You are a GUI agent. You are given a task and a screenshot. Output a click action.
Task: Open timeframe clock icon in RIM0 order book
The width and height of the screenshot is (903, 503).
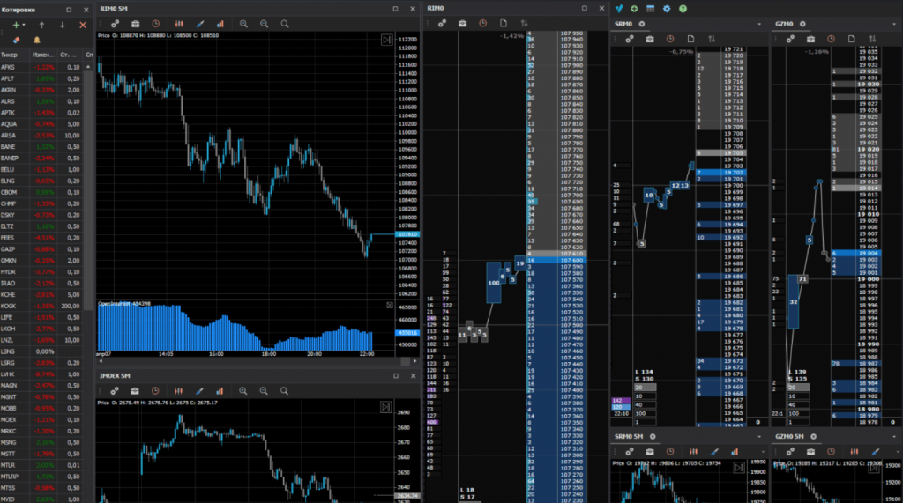tap(482, 23)
